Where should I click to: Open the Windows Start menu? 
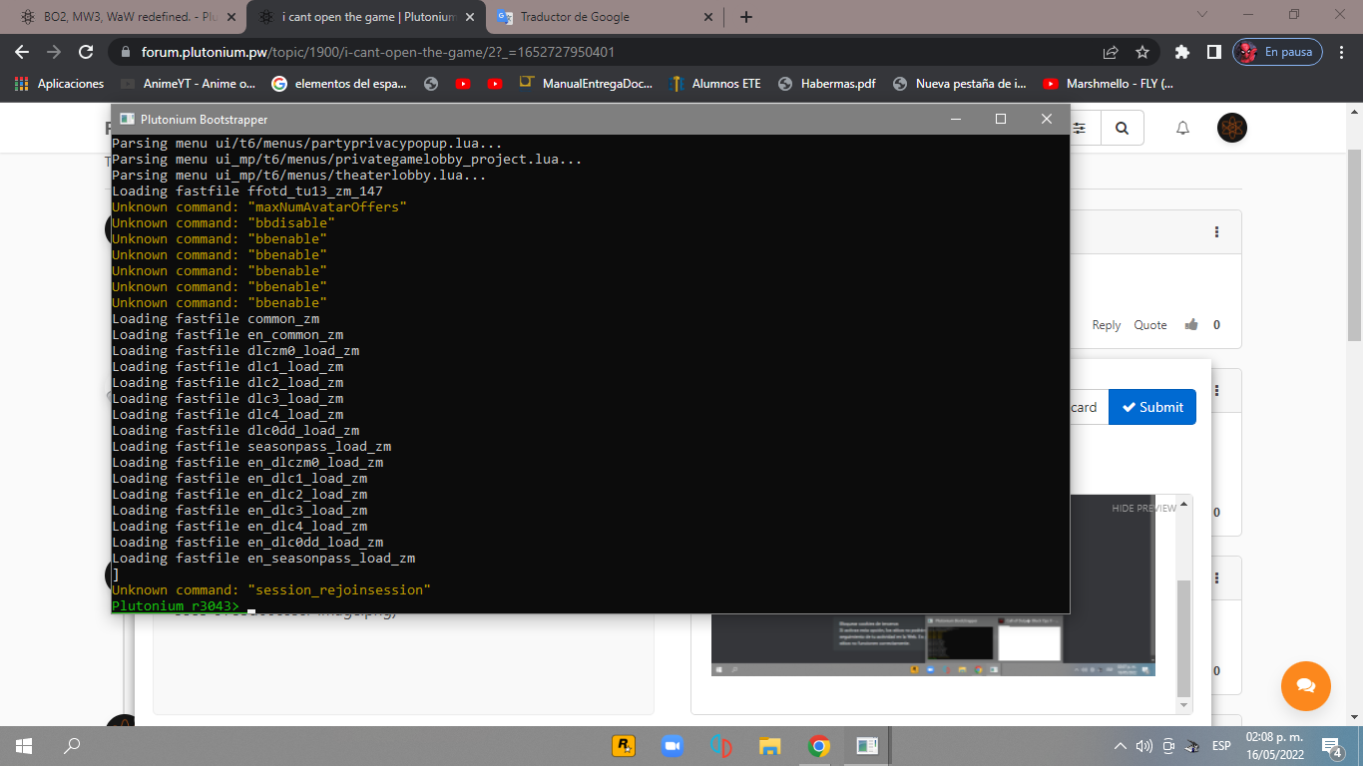(x=24, y=745)
